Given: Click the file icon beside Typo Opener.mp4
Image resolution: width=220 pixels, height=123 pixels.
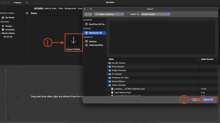Looking at the screenshot, I should [112, 92].
